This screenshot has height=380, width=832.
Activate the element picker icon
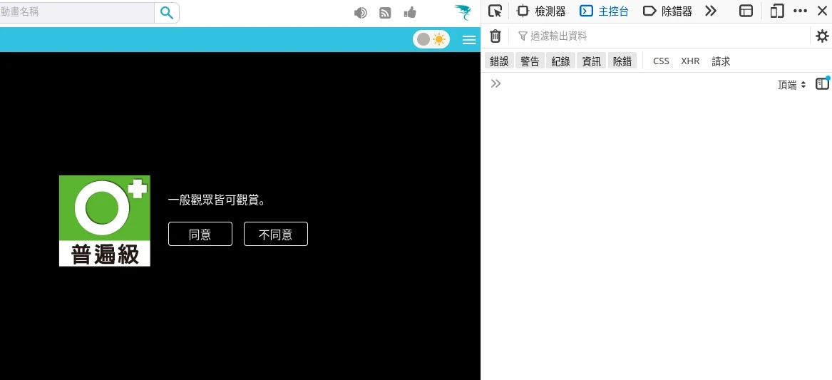click(x=495, y=11)
